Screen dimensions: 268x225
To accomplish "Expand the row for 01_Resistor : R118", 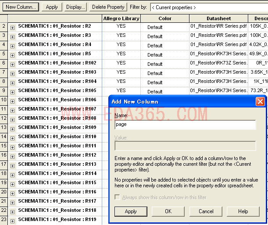I will pos(12,212).
